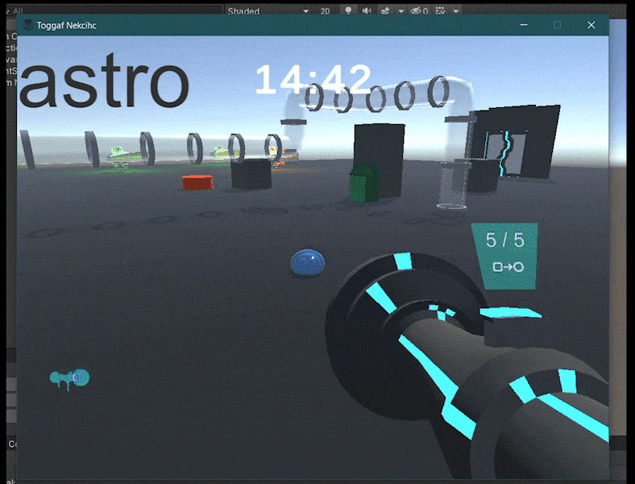Open the Shaded draw mode dropdown

(x=268, y=10)
